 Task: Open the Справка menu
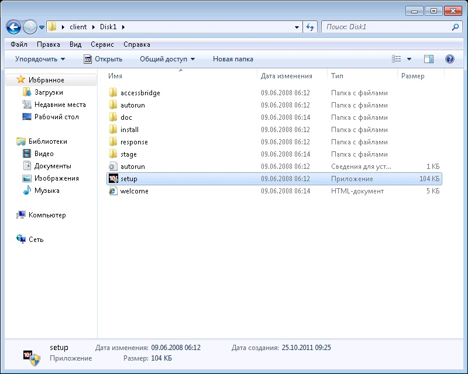pyautogui.click(x=137, y=44)
